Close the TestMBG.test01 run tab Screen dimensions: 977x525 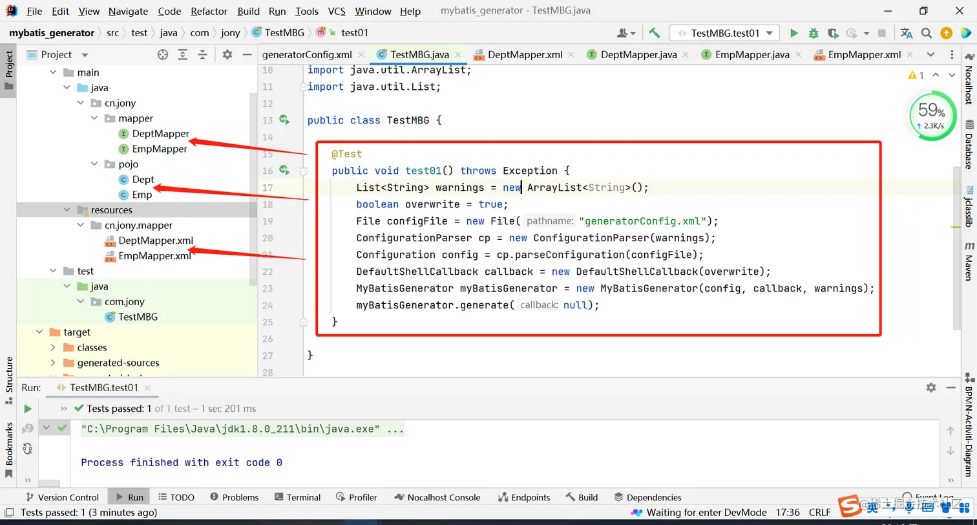click(x=148, y=388)
